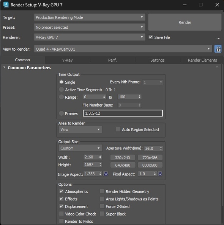
Task: Open the Render Elements tab
Action: coord(202,60)
